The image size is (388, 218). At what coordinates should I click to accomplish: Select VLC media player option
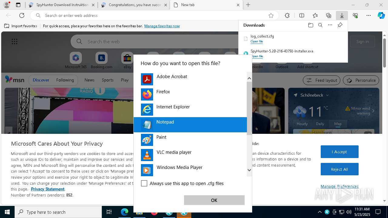(190, 155)
